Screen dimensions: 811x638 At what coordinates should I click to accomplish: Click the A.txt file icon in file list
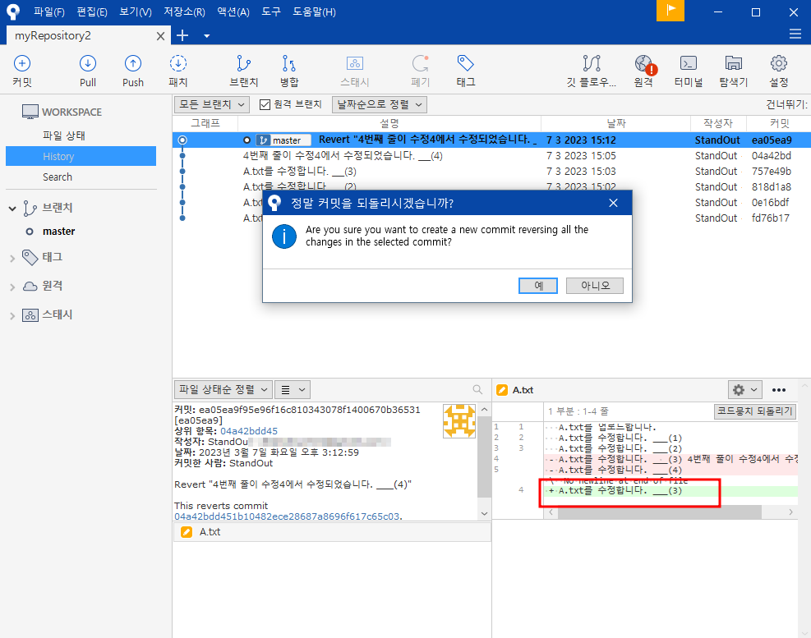point(187,531)
